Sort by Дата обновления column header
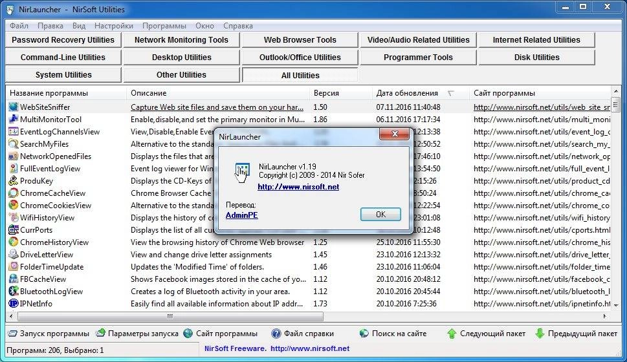627x362 pixels. [x=421, y=93]
